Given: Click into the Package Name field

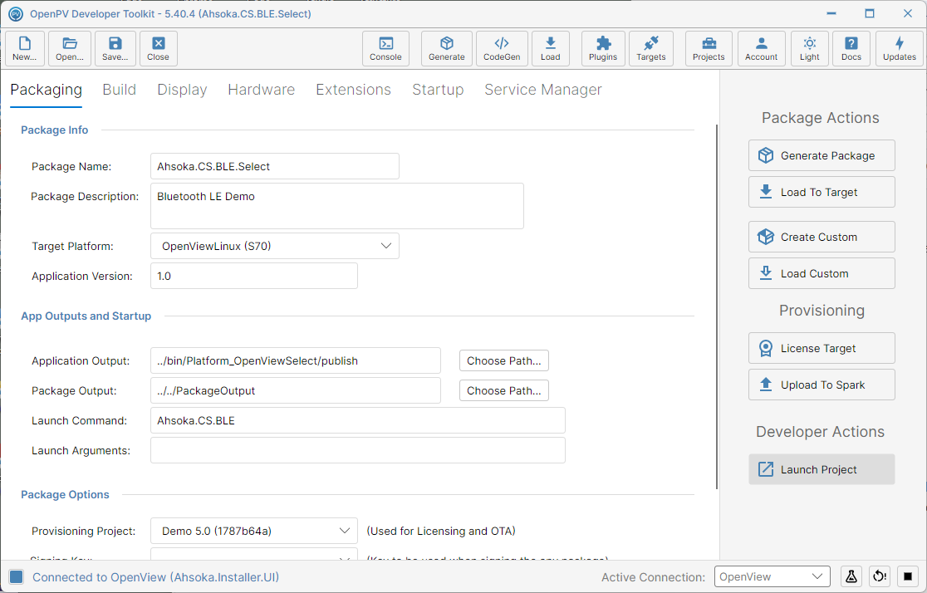Looking at the screenshot, I should click(275, 166).
